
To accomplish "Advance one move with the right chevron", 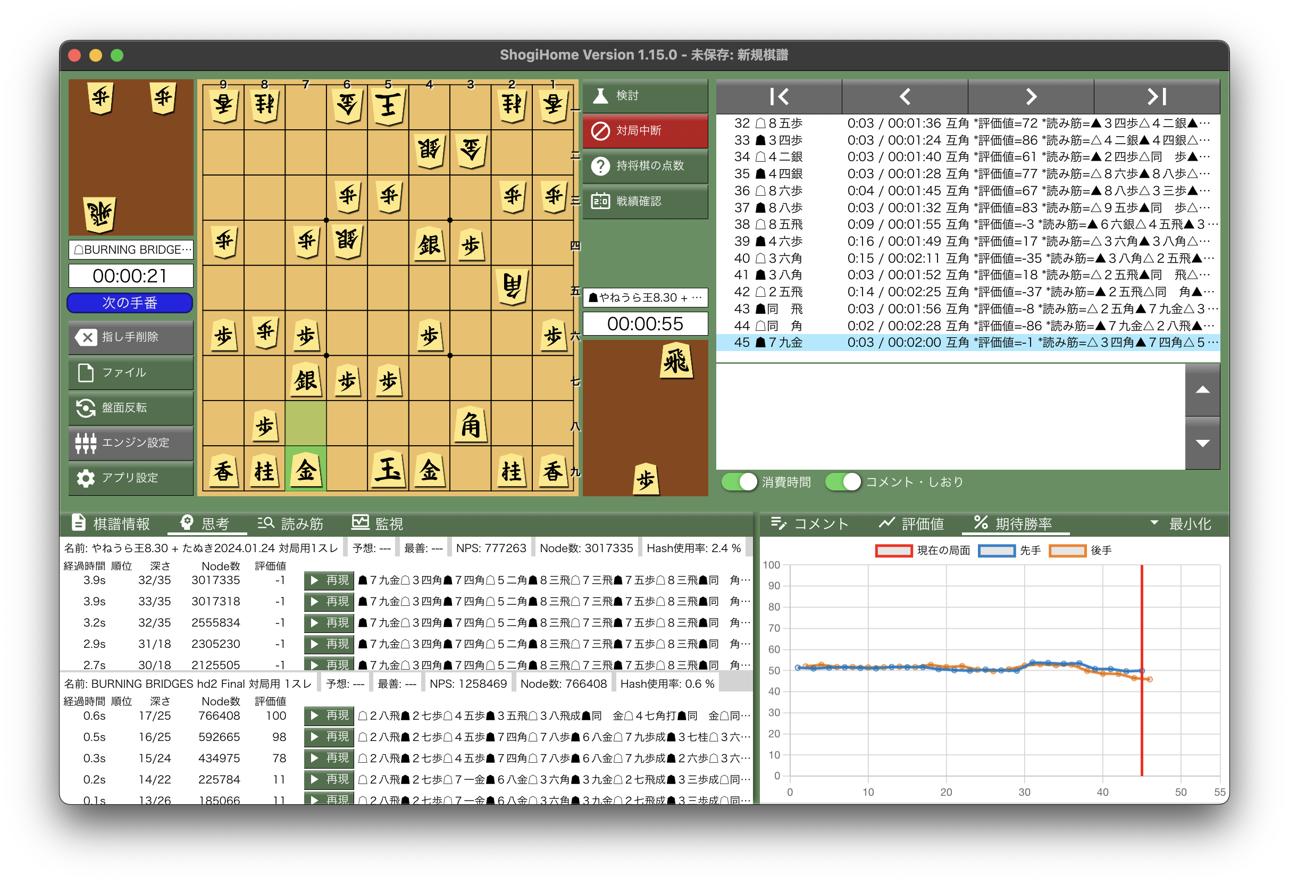I will click(x=1031, y=96).
